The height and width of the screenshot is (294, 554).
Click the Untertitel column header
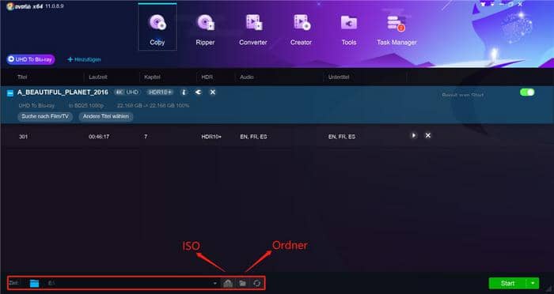[x=339, y=77]
